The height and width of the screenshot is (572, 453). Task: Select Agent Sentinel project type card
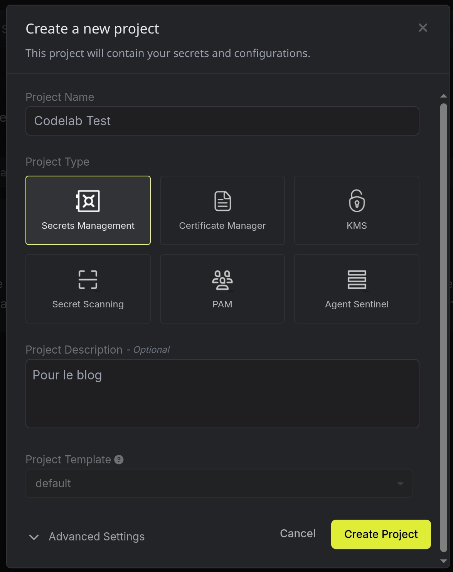(357, 289)
